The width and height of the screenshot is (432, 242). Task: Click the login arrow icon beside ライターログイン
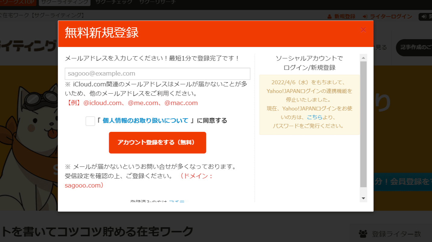(365, 17)
